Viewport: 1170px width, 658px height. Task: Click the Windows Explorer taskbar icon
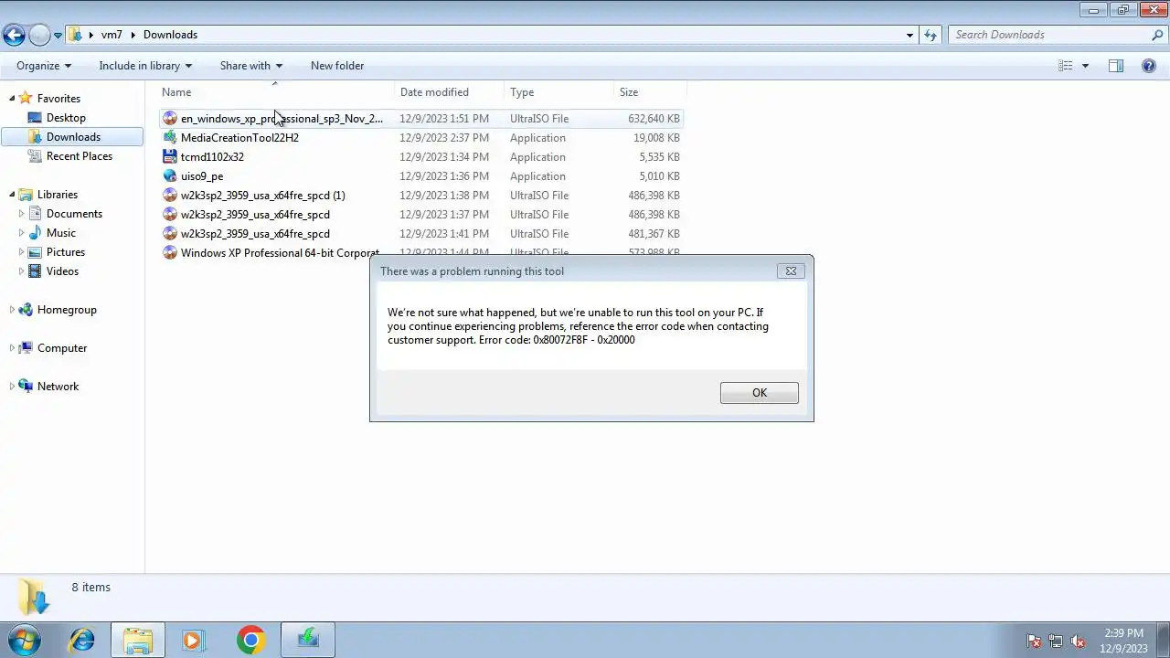click(138, 640)
